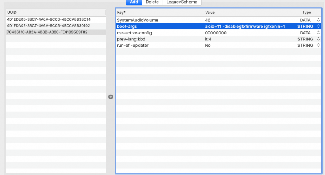Viewport: 325px width, 175px height.
Task: Click the boot-args value alcid=11 string
Action: click(245, 26)
